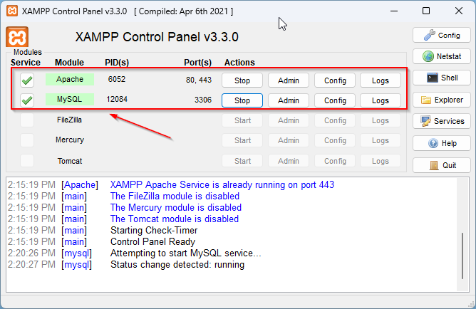The width and height of the screenshot is (476, 309).
Task: Click log 'The Tomcat module is disabled'
Action: coord(175,219)
